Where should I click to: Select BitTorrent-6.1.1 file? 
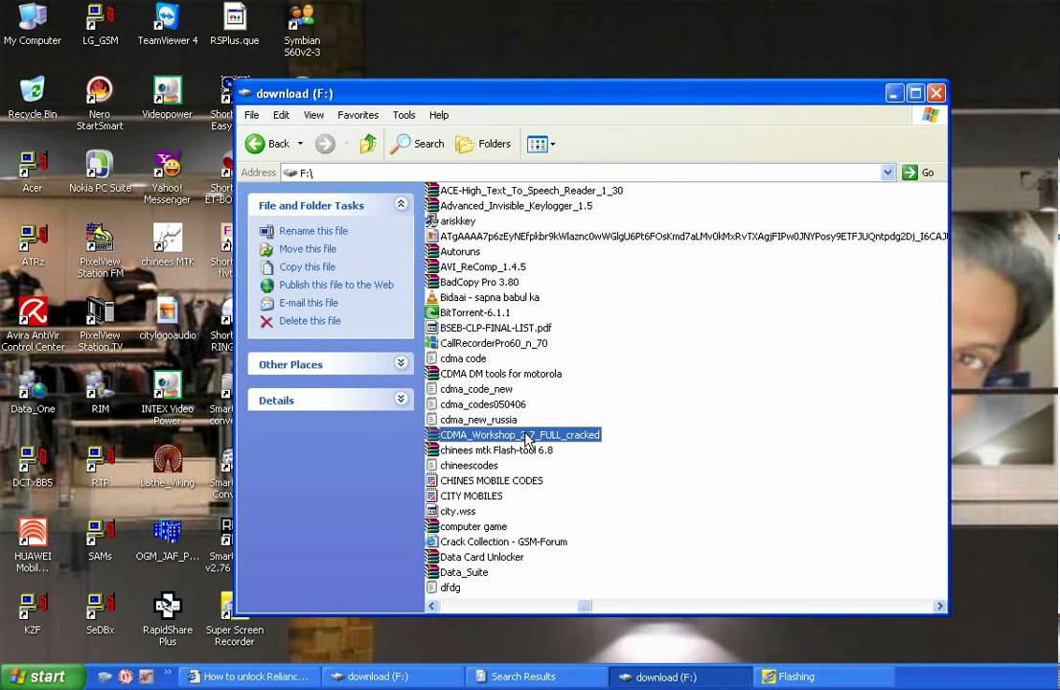[468, 312]
